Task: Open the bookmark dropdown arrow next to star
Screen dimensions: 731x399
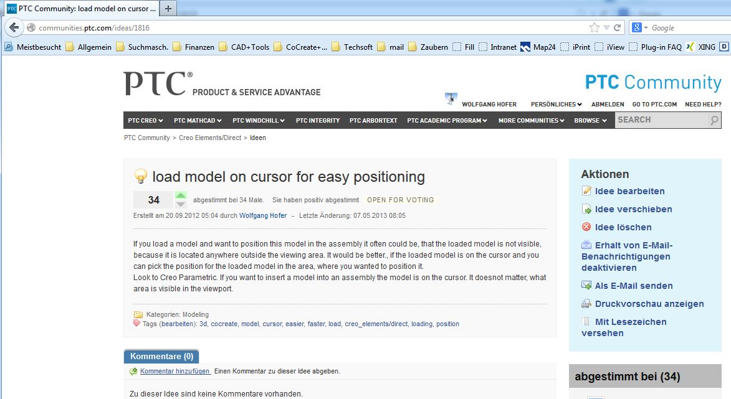Action: (x=606, y=27)
